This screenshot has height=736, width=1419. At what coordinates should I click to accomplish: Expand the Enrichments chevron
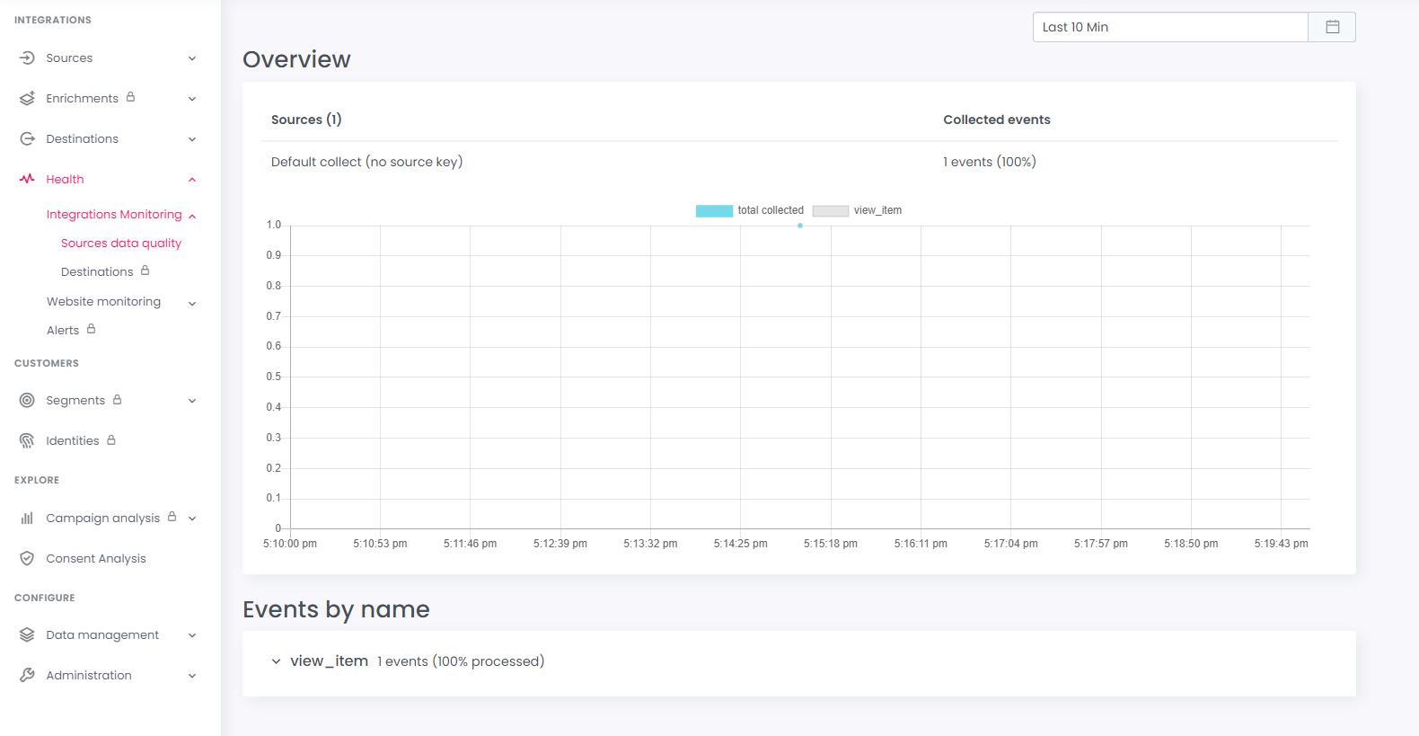click(x=192, y=99)
